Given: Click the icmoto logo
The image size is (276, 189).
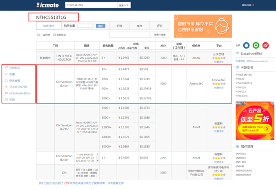Looking at the screenshot, I should point(47,5).
